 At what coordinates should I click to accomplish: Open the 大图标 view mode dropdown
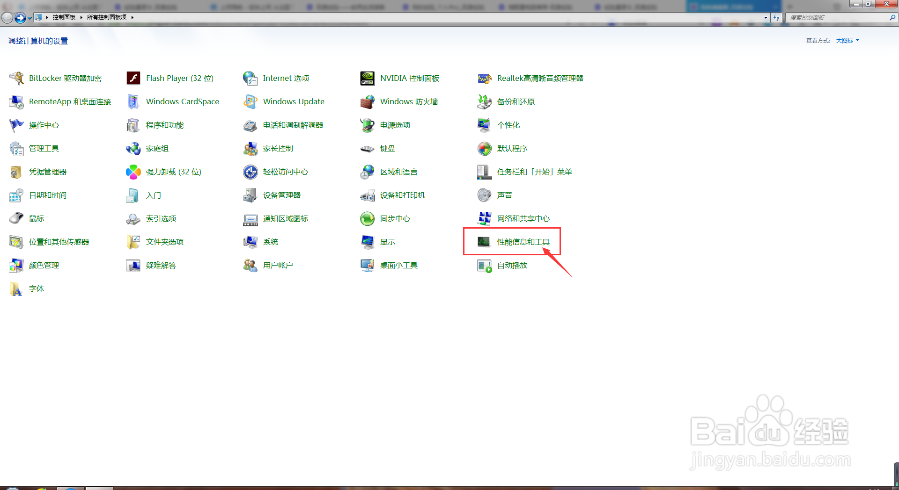point(847,41)
